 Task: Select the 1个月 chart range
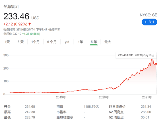pyautogui.click(x=36, y=42)
